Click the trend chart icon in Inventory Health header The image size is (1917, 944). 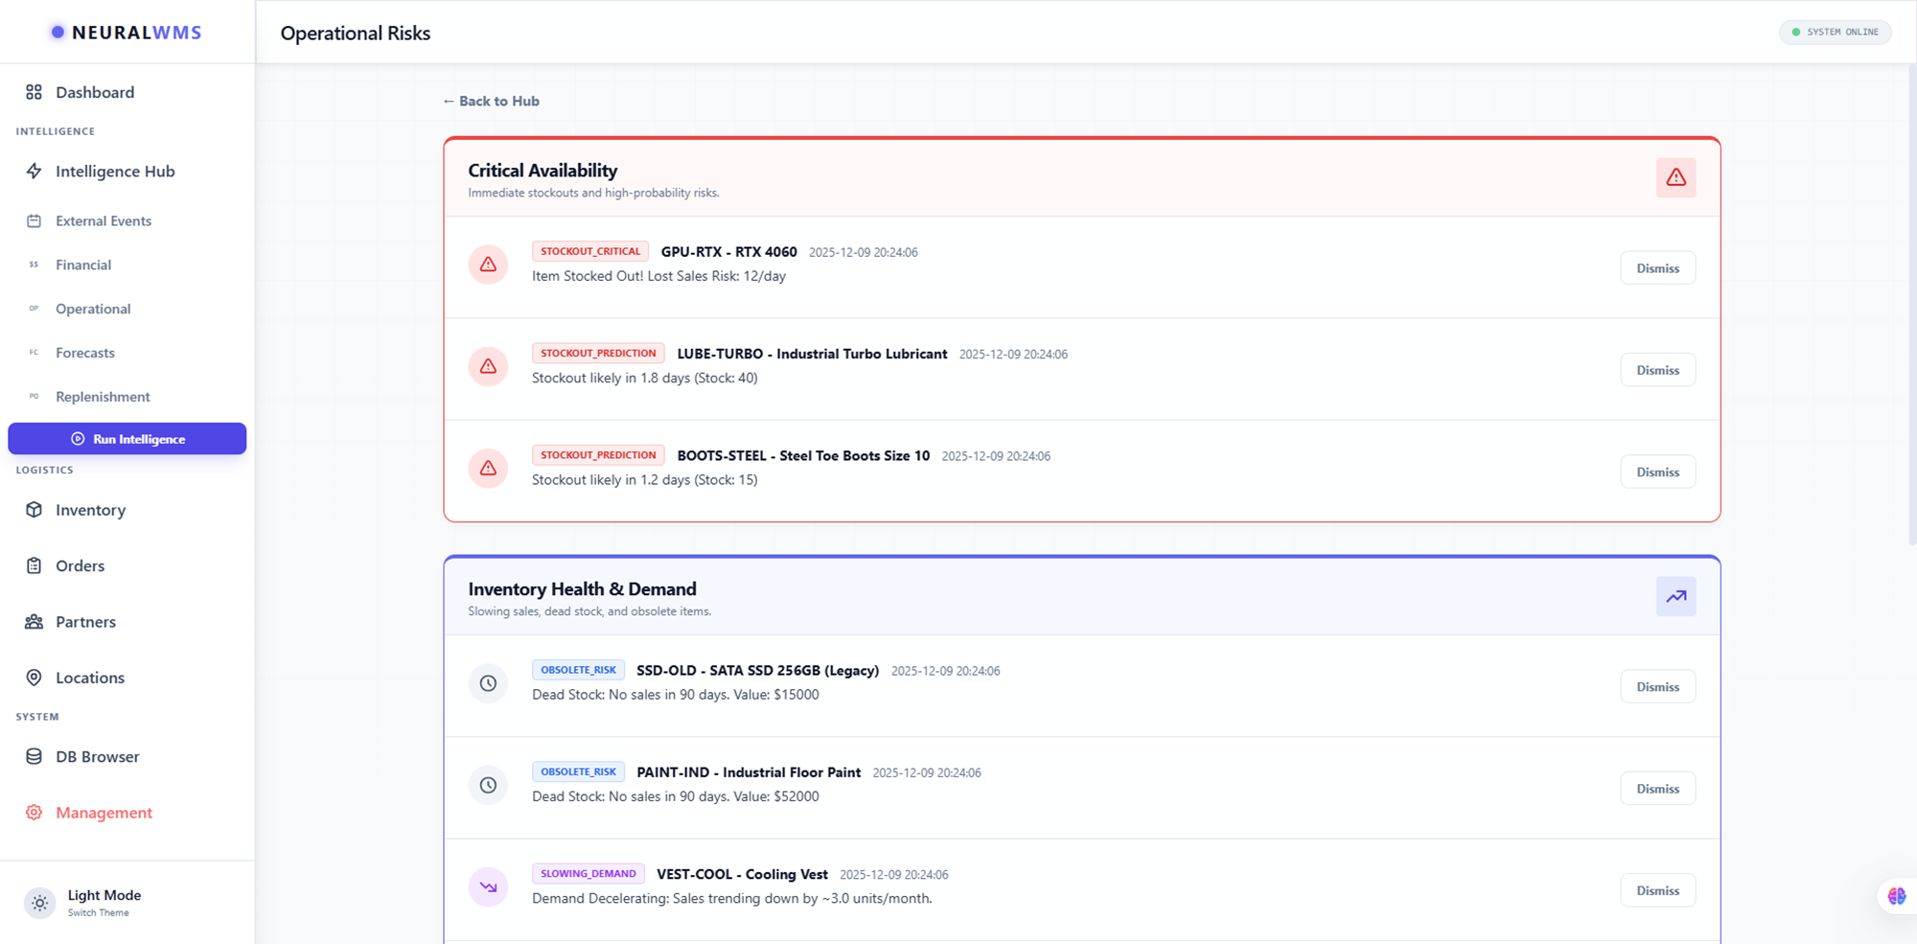(1675, 596)
